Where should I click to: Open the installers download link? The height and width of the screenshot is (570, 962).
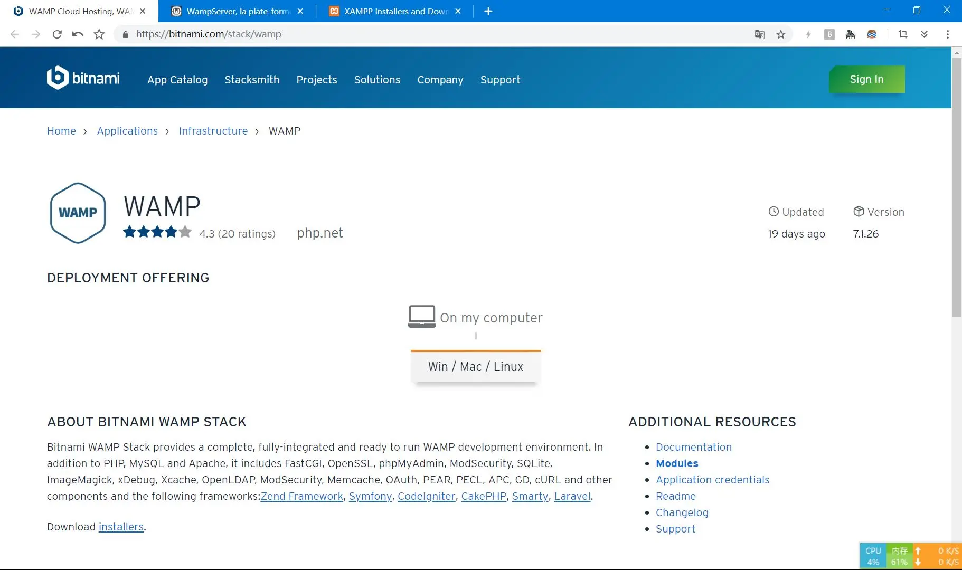coord(121,527)
